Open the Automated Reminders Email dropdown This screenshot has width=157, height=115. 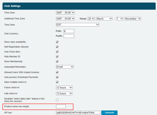tap(65, 67)
